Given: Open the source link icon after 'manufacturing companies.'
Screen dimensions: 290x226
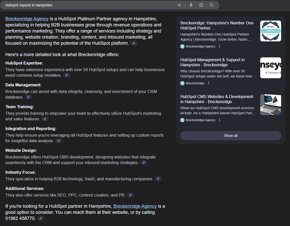Looking at the screenshot, I should [158, 179].
